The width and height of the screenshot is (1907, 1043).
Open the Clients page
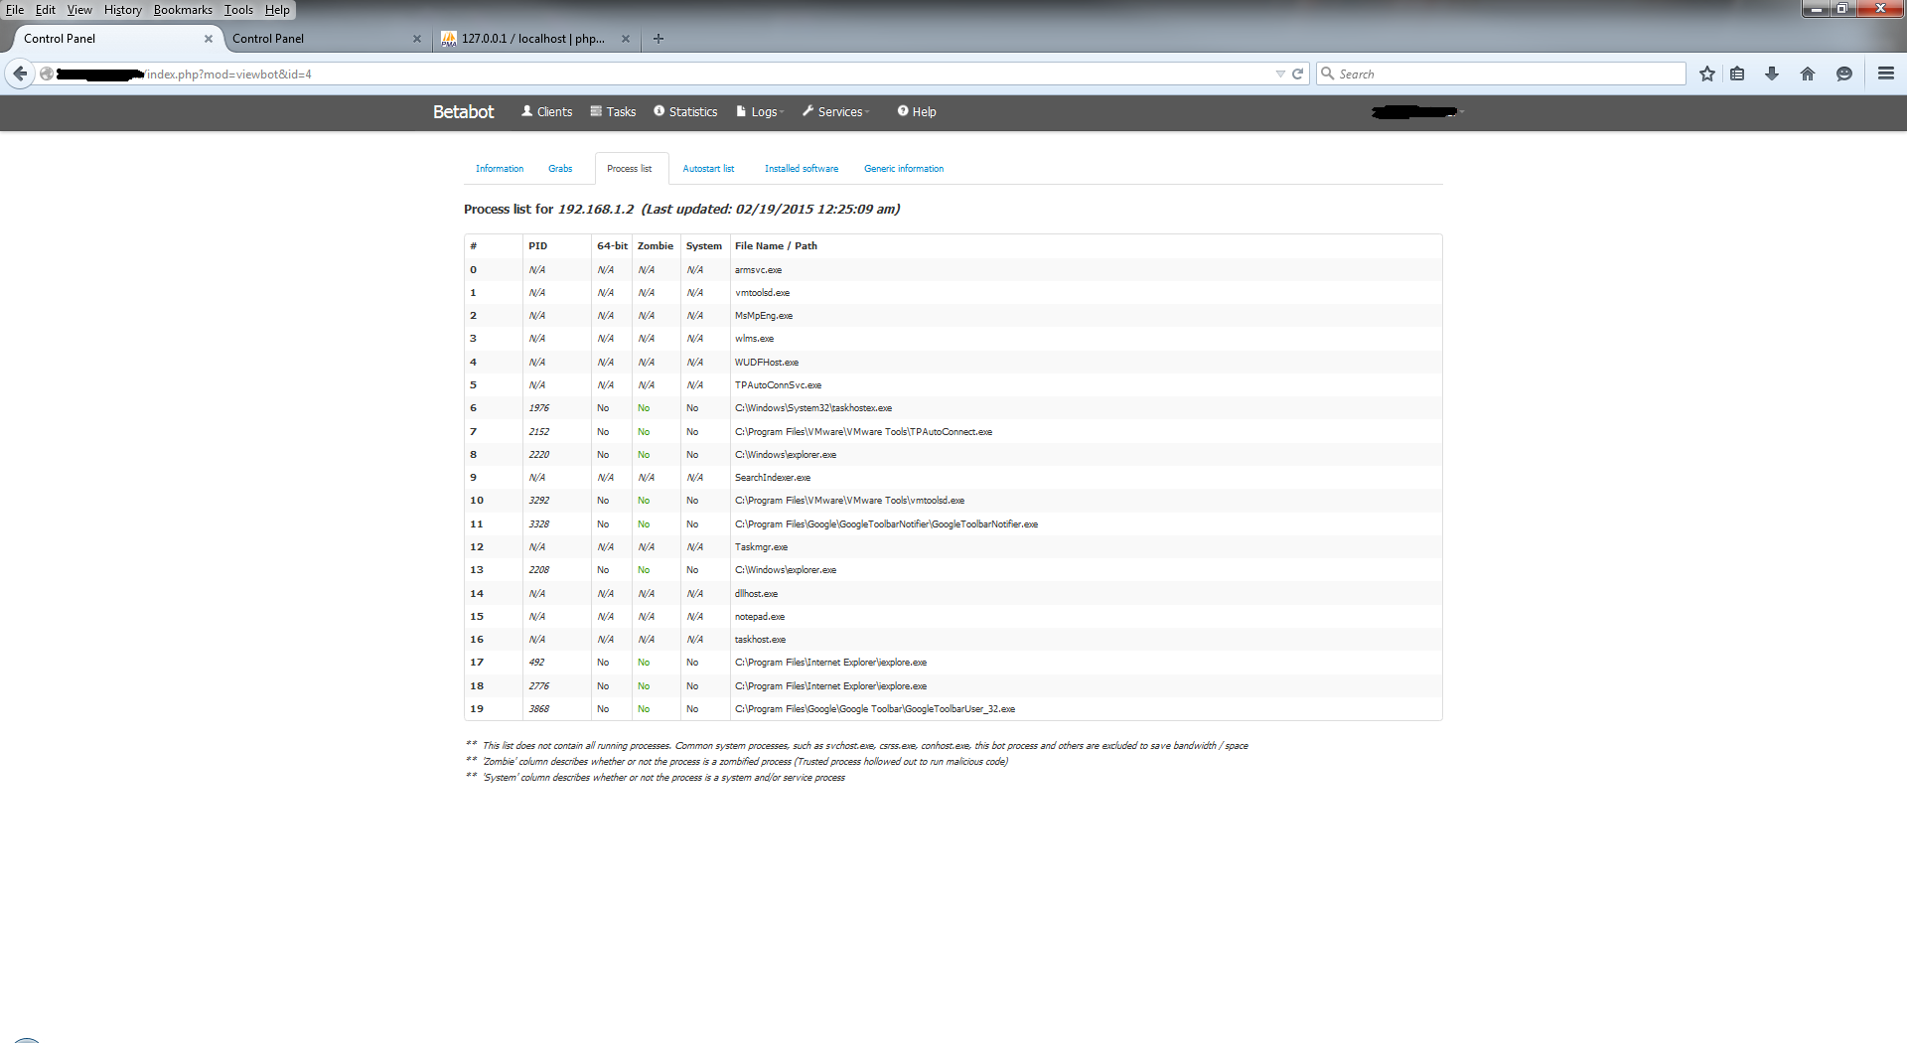click(x=547, y=112)
